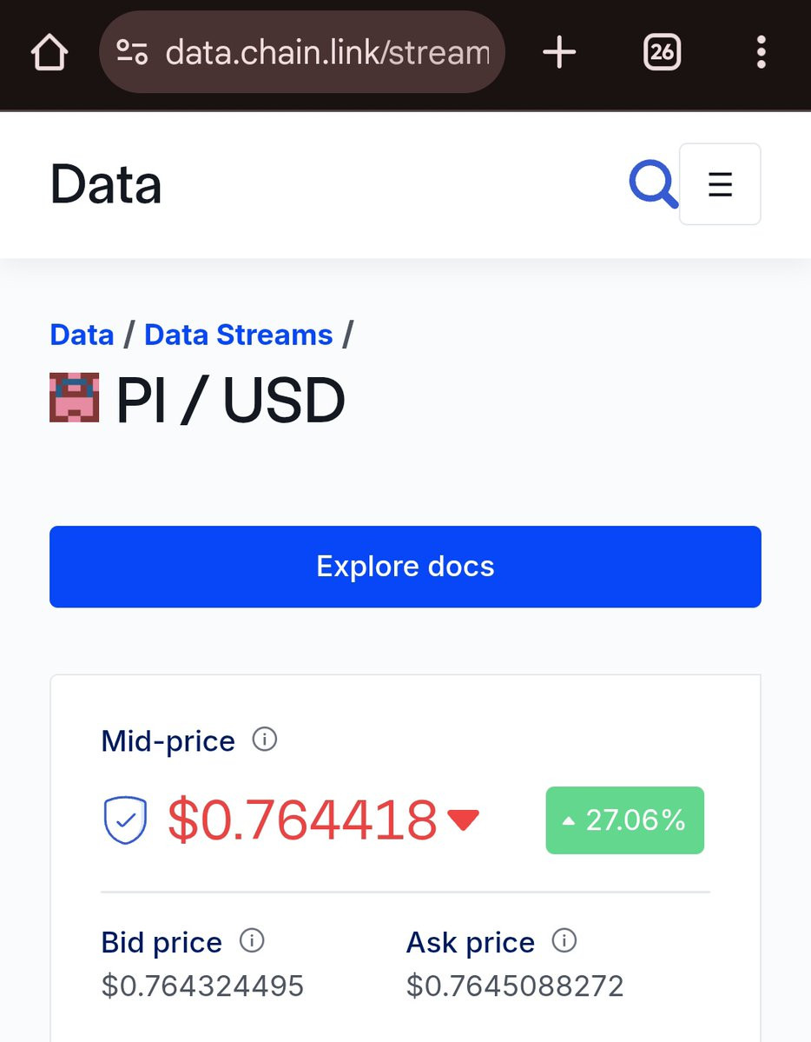Tap the data.chain.link address bar

[302, 52]
